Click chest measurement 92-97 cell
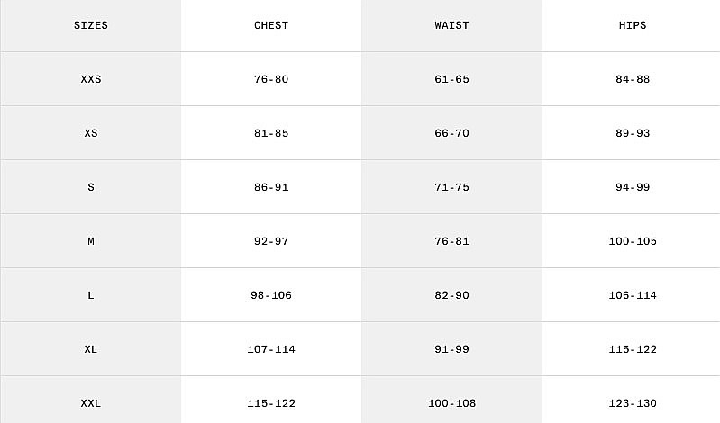The image size is (720, 423). (x=271, y=241)
